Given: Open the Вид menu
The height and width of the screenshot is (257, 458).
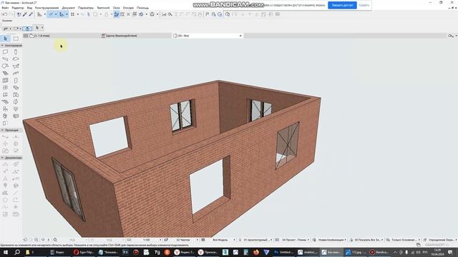Looking at the screenshot, I should tap(29, 8).
